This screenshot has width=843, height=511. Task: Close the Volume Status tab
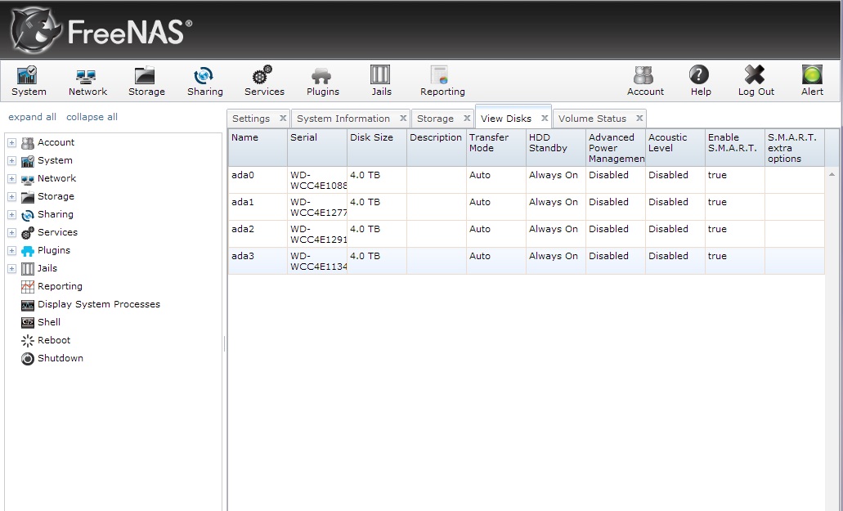[x=639, y=119]
